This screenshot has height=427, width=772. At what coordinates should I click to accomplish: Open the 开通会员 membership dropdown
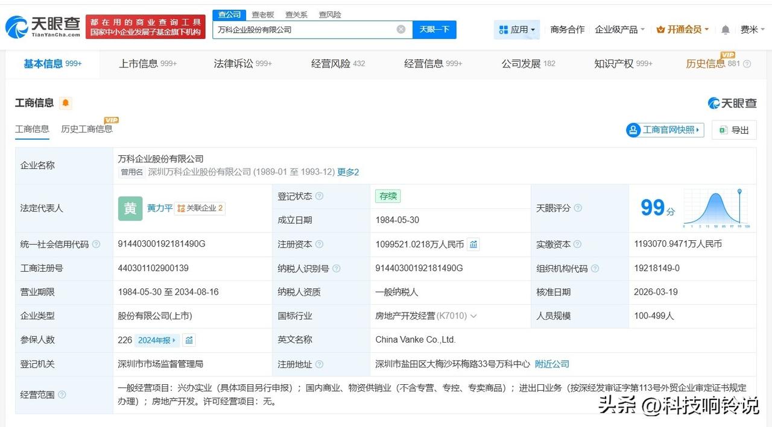[682, 30]
